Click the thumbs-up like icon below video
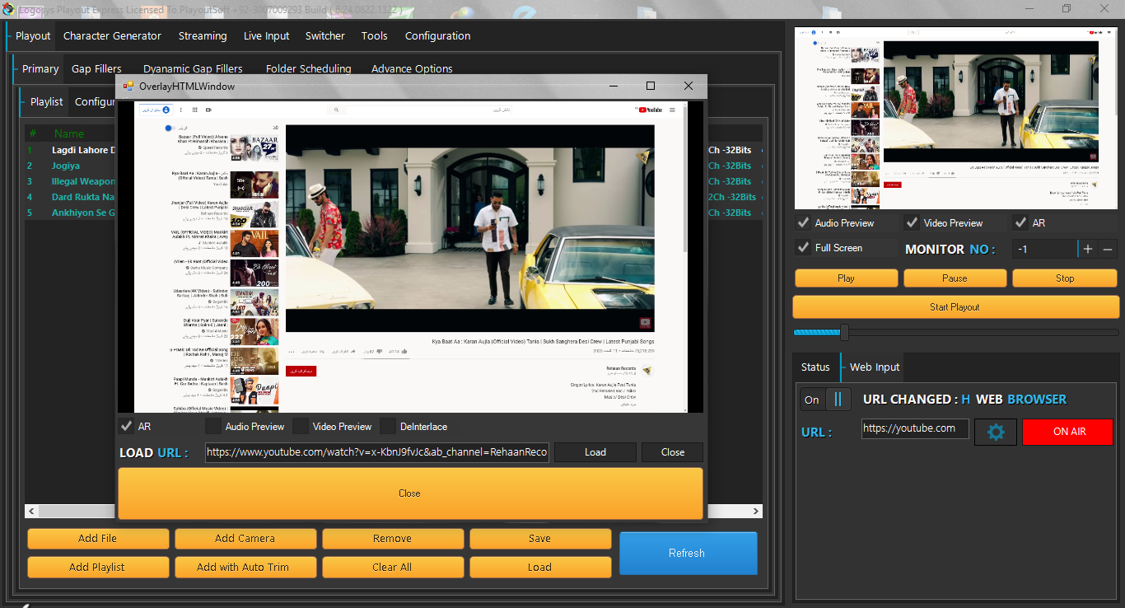This screenshot has width=1125, height=608. pos(404,352)
